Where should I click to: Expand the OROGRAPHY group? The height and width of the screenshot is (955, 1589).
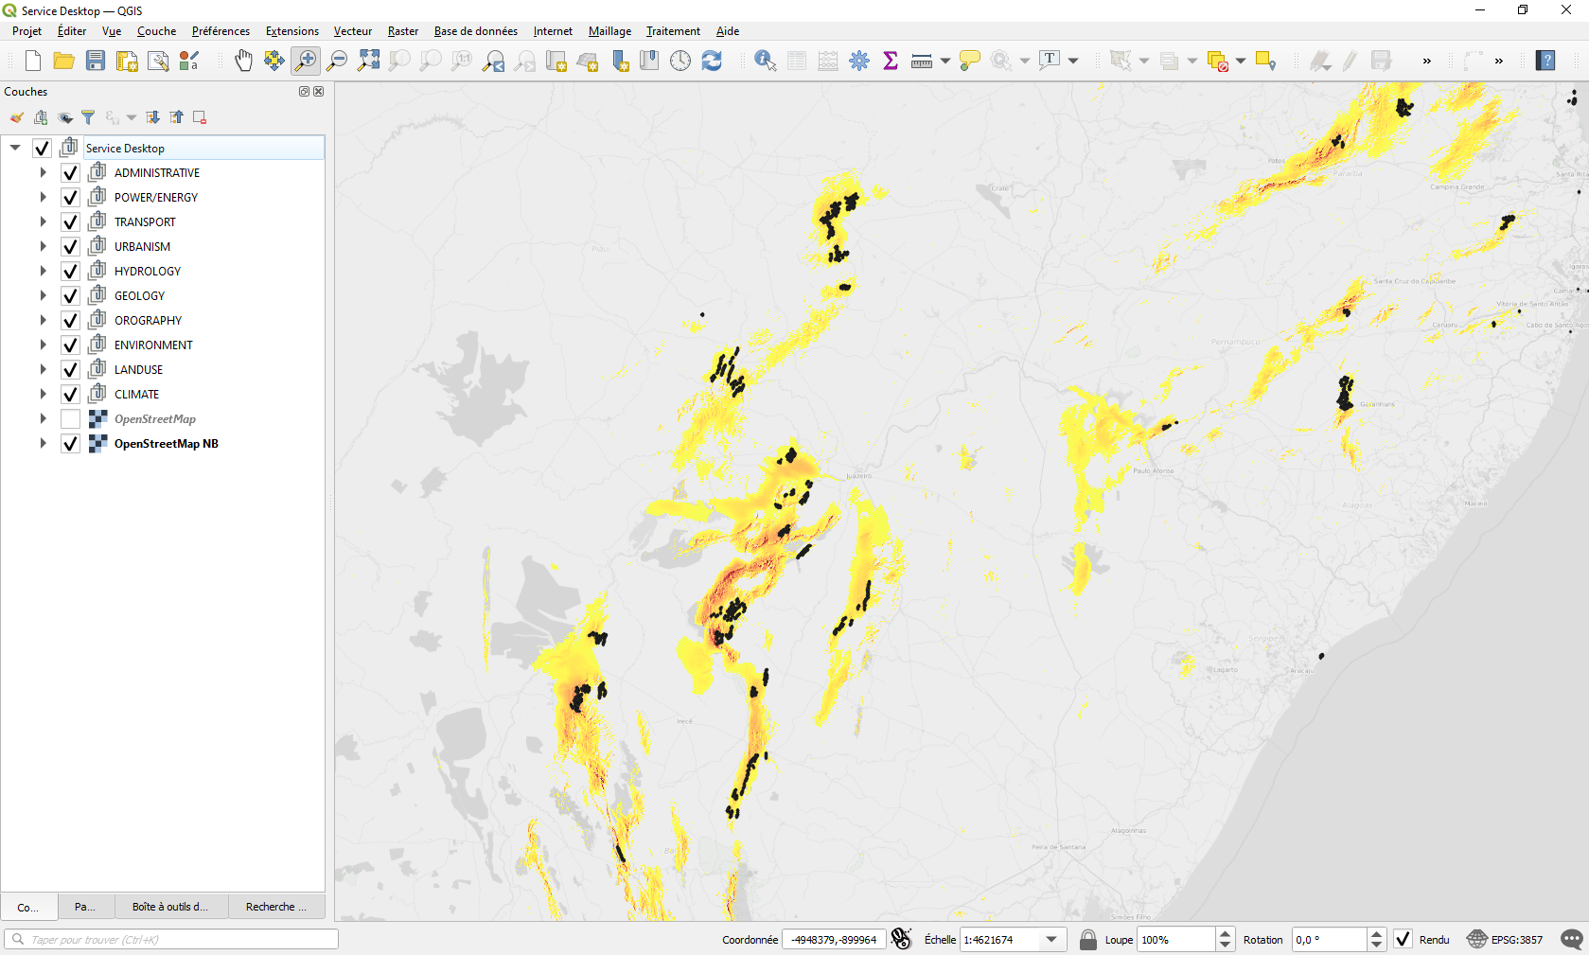tap(43, 320)
